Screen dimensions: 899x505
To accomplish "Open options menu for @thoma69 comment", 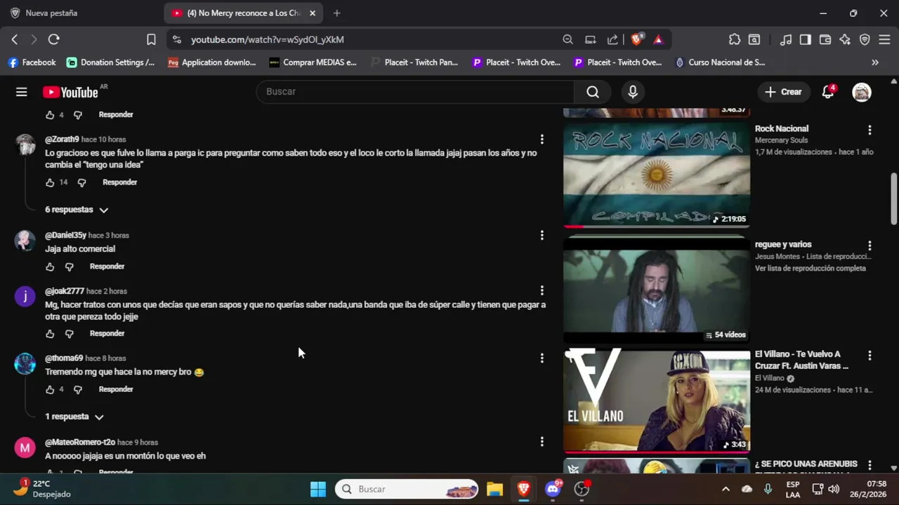I will (542, 358).
